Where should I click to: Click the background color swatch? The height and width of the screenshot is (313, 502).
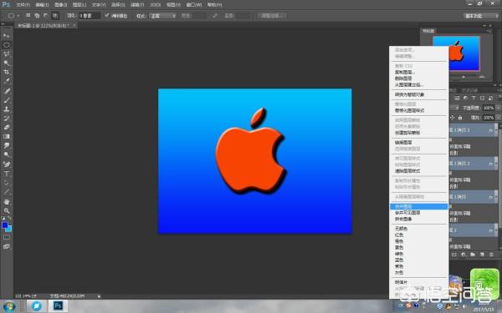pyautogui.click(x=9, y=229)
